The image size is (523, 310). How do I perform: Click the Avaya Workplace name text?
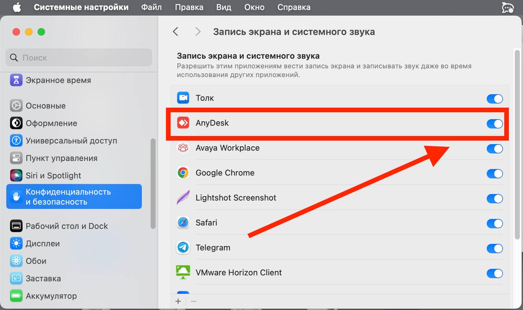tap(228, 148)
